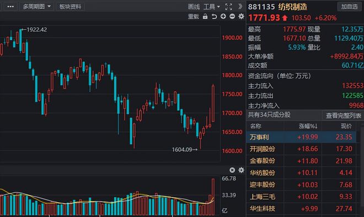Click the tallest red volume bar
364x217 pixels.
[213, 197]
